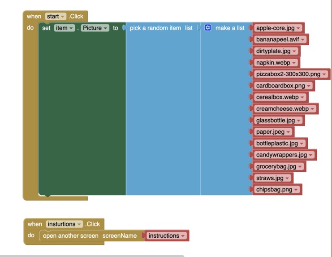
Task: Click the horizontal scrollbar at the bottom
Action: 92,256
